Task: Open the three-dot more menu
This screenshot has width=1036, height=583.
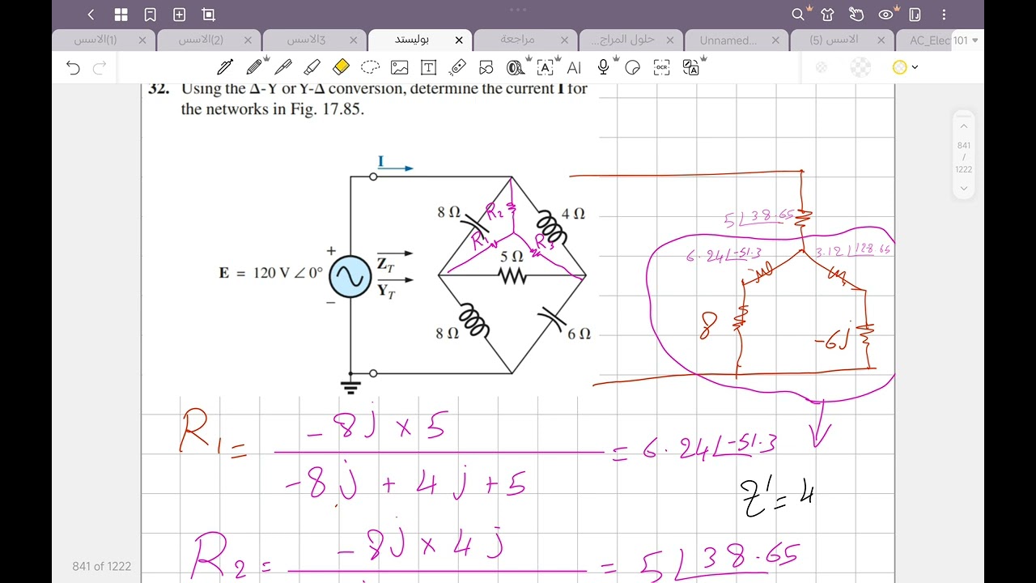Action: [945, 15]
